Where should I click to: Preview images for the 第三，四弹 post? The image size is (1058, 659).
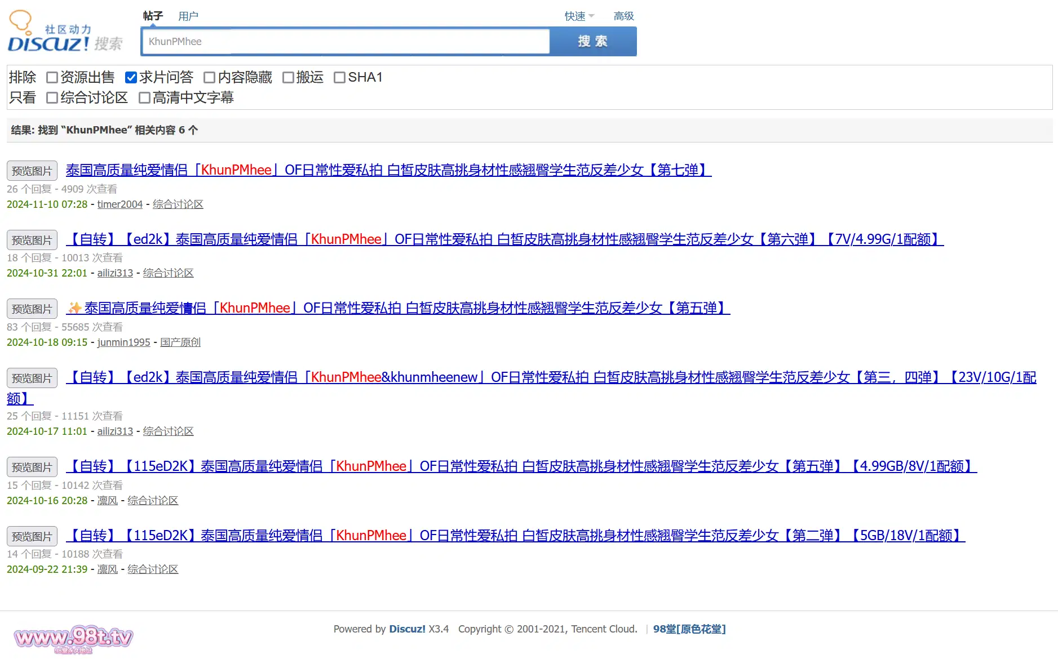coord(32,378)
